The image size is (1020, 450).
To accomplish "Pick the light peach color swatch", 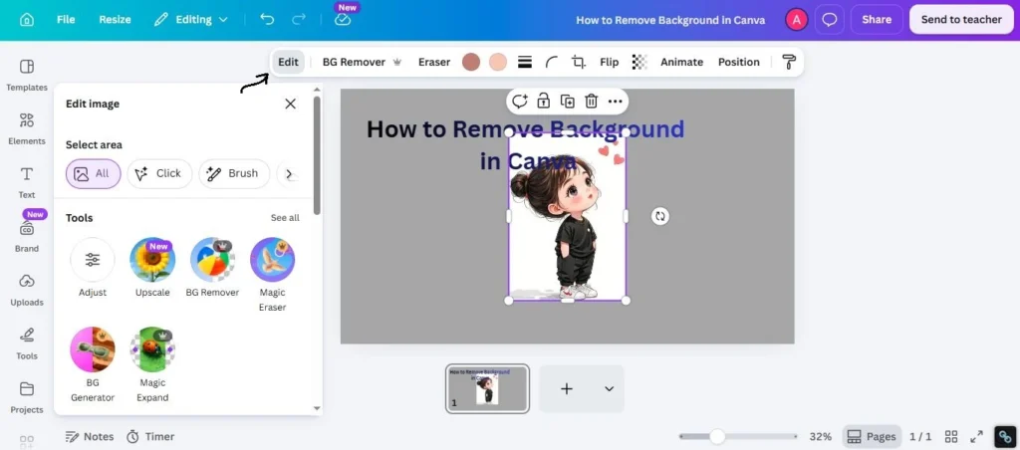I will pyautogui.click(x=498, y=62).
